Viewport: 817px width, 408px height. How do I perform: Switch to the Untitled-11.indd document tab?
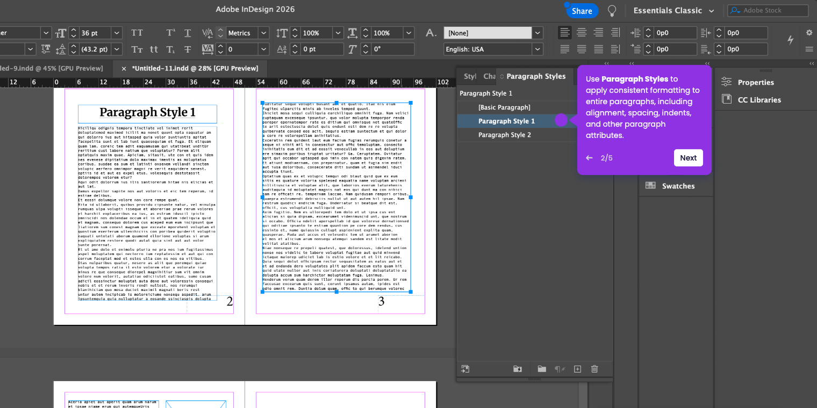(x=195, y=69)
